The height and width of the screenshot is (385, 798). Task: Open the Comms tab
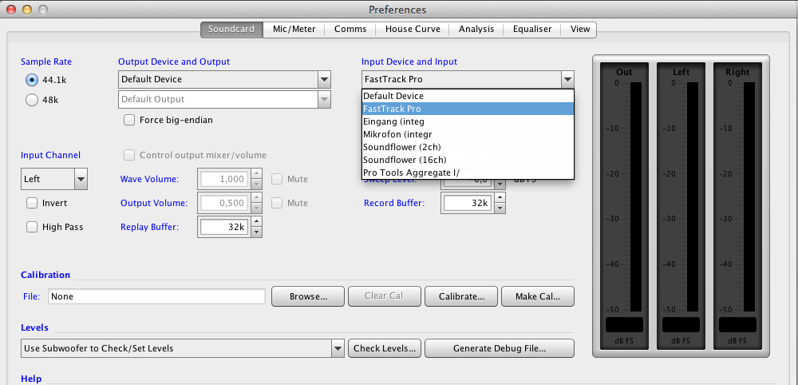[350, 29]
